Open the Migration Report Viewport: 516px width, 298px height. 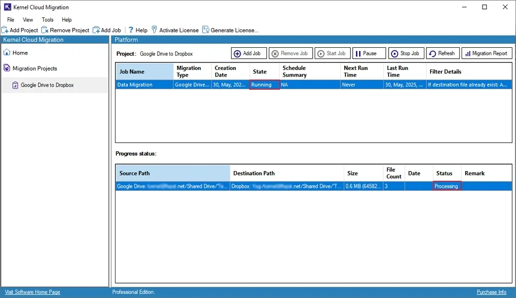[487, 53]
